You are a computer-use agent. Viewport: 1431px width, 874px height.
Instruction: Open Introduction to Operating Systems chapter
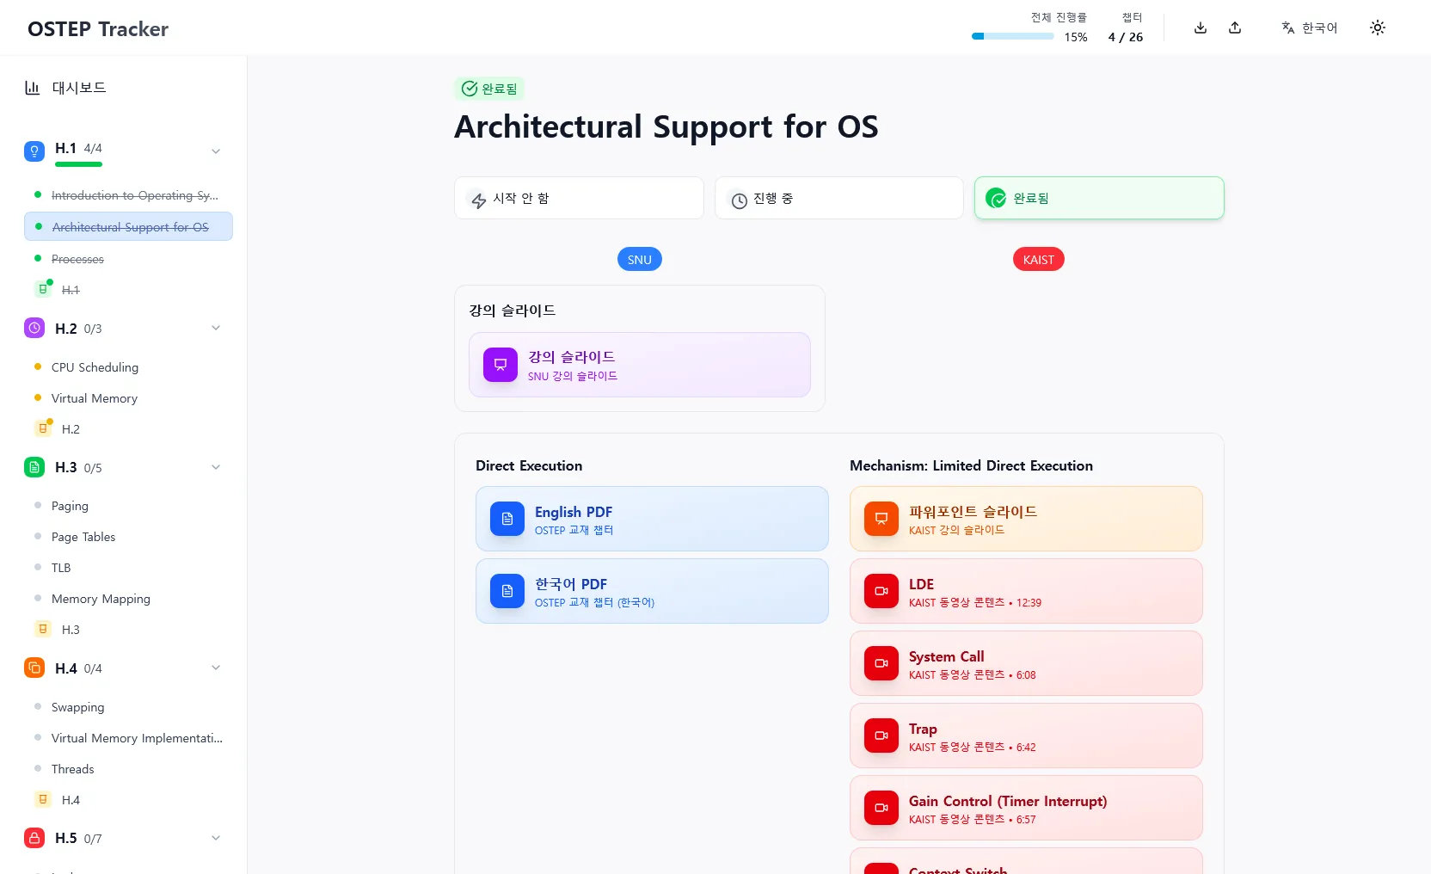pyautogui.click(x=128, y=195)
